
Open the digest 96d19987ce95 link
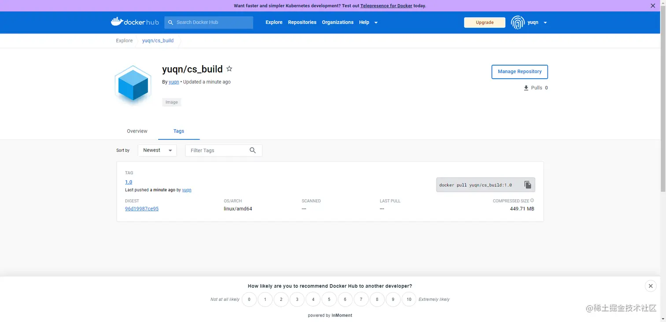pos(142,209)
